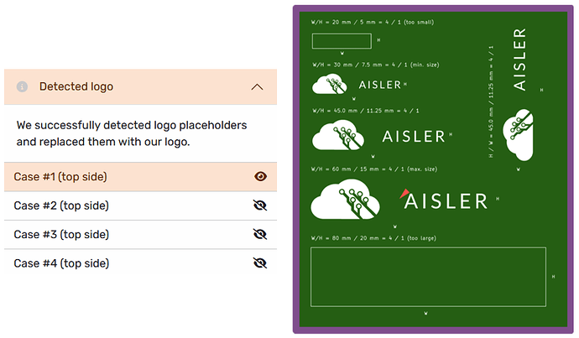The image size is (579, 338).
Task: Click the 'W/H = 80 mm / 20 mm' label
Action: 373,238
